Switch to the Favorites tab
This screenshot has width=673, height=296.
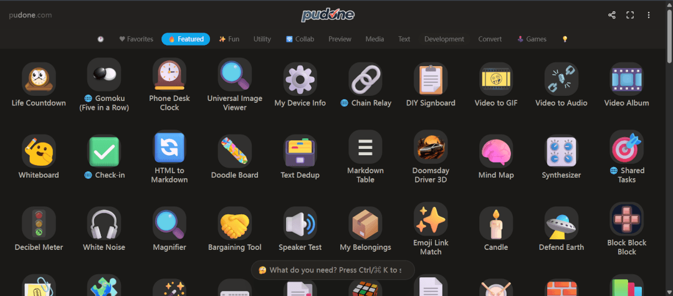[x=136, y=39]
